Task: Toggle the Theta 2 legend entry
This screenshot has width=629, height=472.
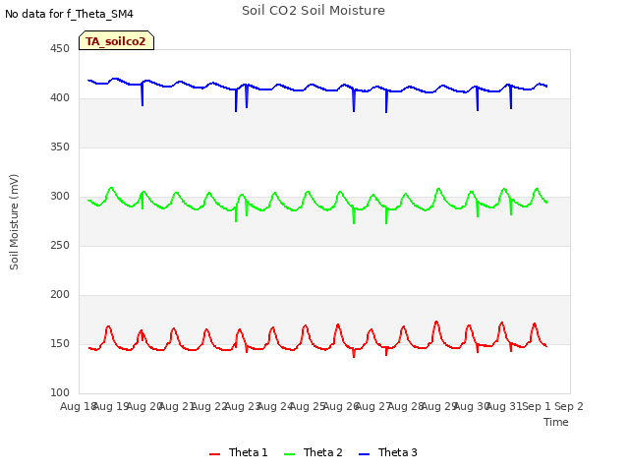Action: [313, 452]
